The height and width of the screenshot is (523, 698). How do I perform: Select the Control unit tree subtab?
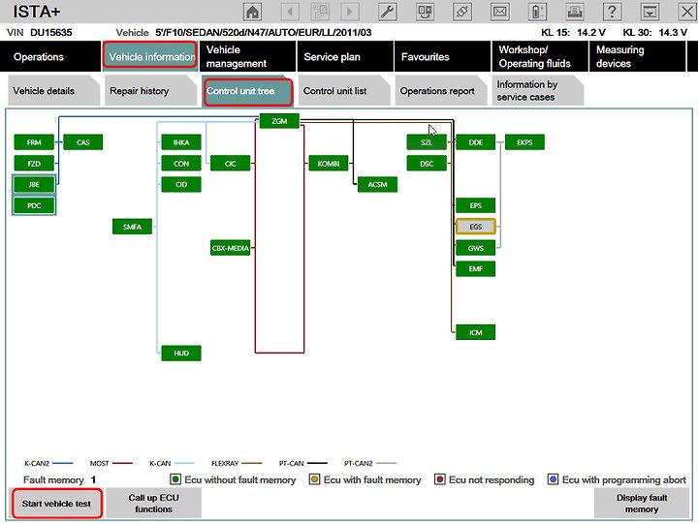(247, 91)
